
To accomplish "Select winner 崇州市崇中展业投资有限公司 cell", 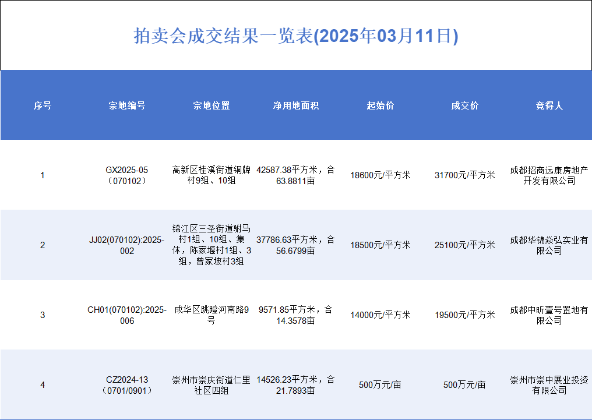I will [549, 385].
